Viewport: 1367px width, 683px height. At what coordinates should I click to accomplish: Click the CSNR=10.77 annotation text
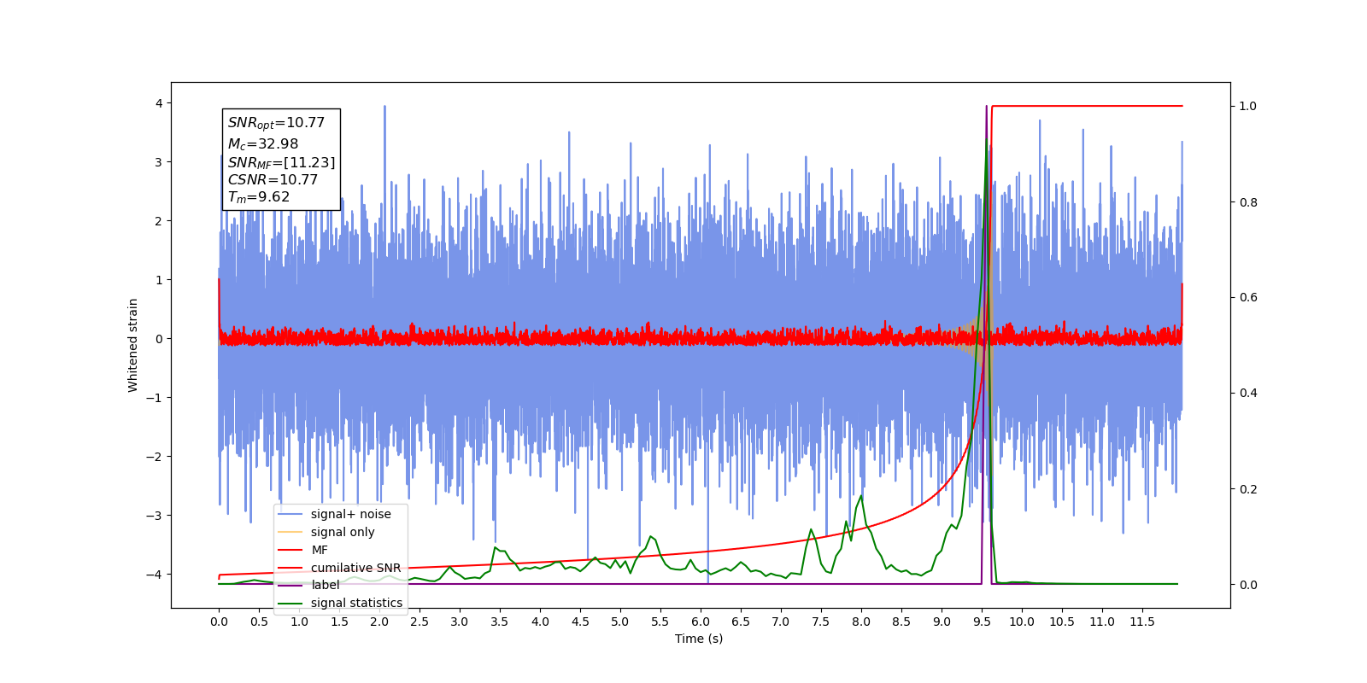(273, 180)
